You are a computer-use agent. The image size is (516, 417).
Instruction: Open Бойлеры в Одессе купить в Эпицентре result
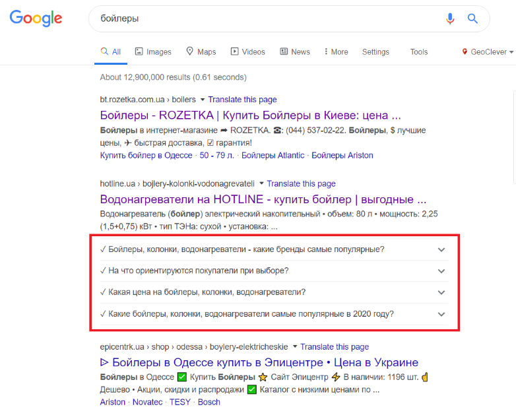click(x=259, y=362)
